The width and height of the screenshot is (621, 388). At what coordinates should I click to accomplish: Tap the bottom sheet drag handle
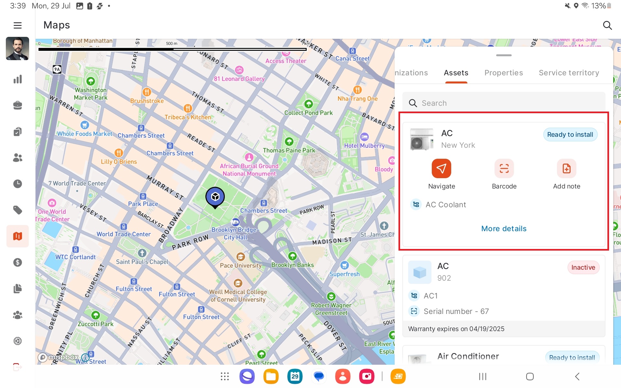click(504, 55)
